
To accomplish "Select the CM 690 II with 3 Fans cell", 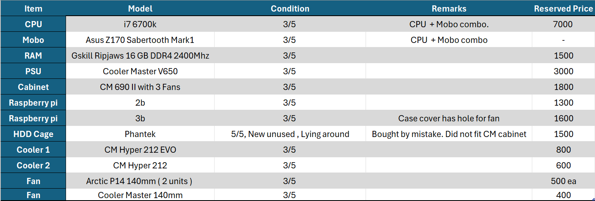I will 140,87.
